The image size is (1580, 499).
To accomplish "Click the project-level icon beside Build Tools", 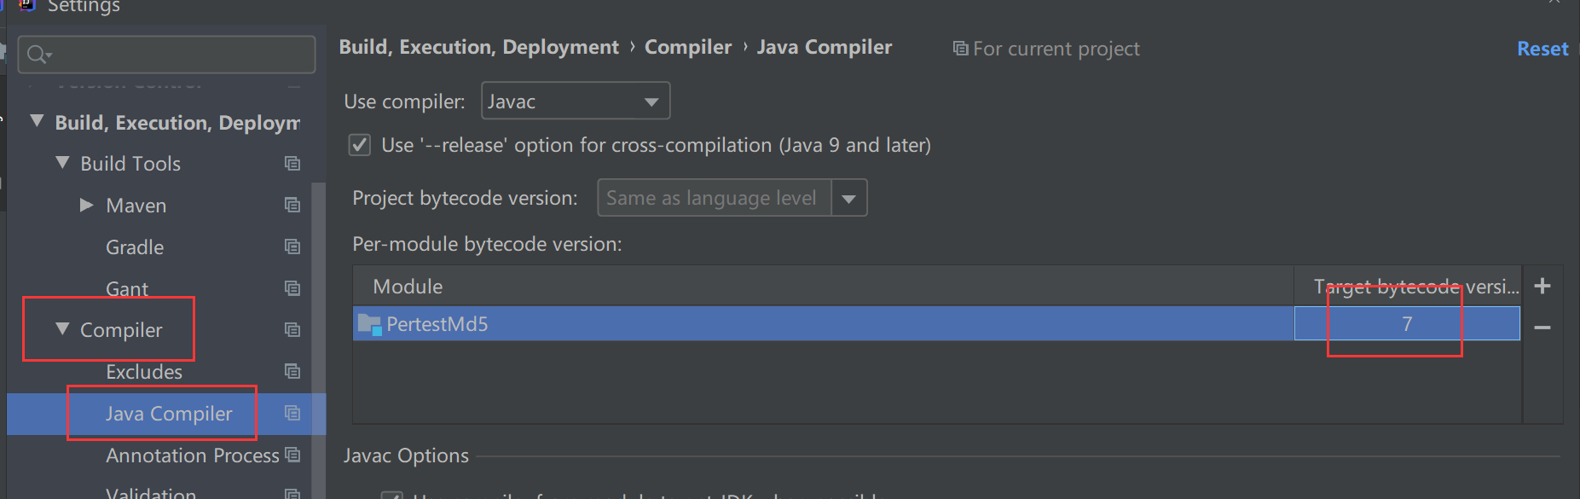I will click(x=292, y=164).
